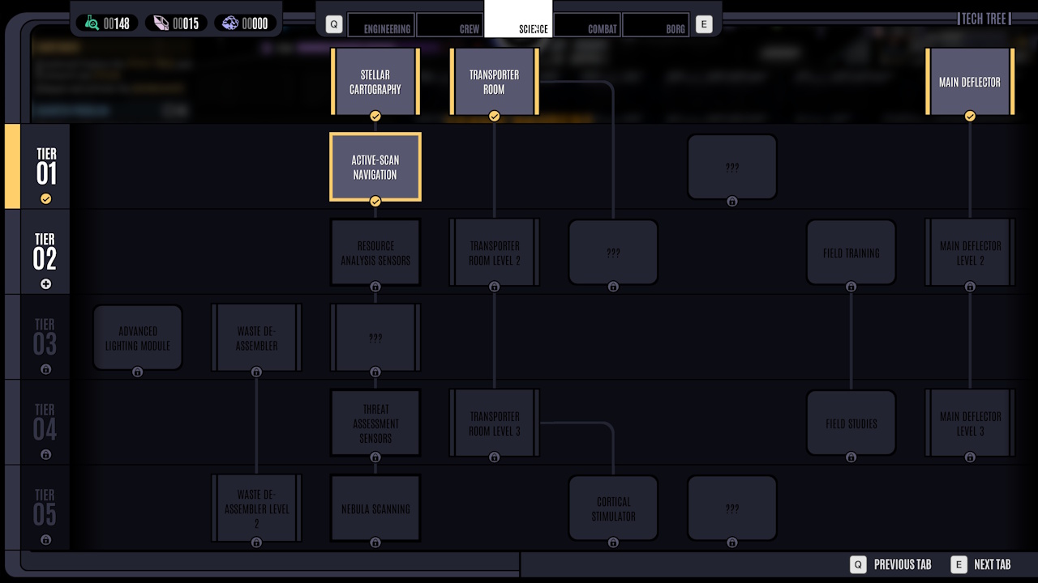Click the Q key icon beside Engineering tab
The height and width of the screenshot is (583, 1038).
(x=332, y=24)
